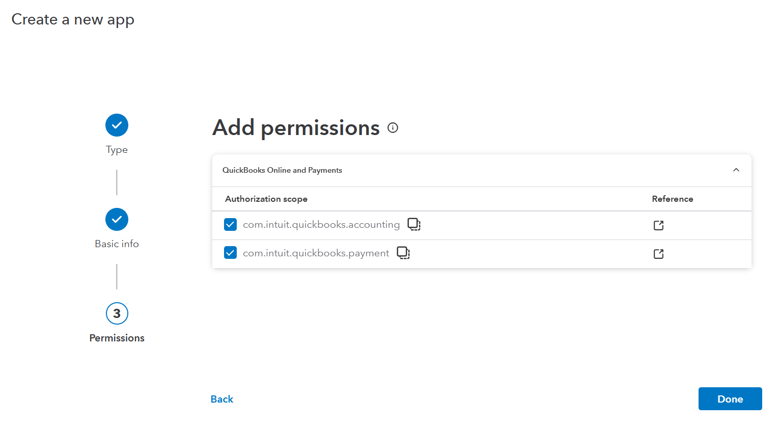Click the com.intuit.quickbooks.payment scope text
779x426 pixels.
point(316,253)
